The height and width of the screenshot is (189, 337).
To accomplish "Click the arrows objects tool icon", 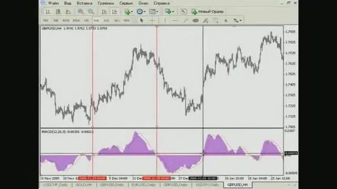I will coord(236,20).
